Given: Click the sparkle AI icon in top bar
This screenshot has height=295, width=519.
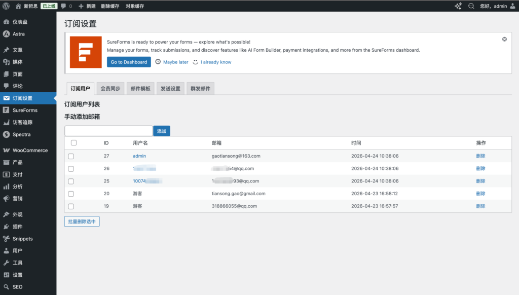Looking at the screenshot, I should (x=458, y=6).
